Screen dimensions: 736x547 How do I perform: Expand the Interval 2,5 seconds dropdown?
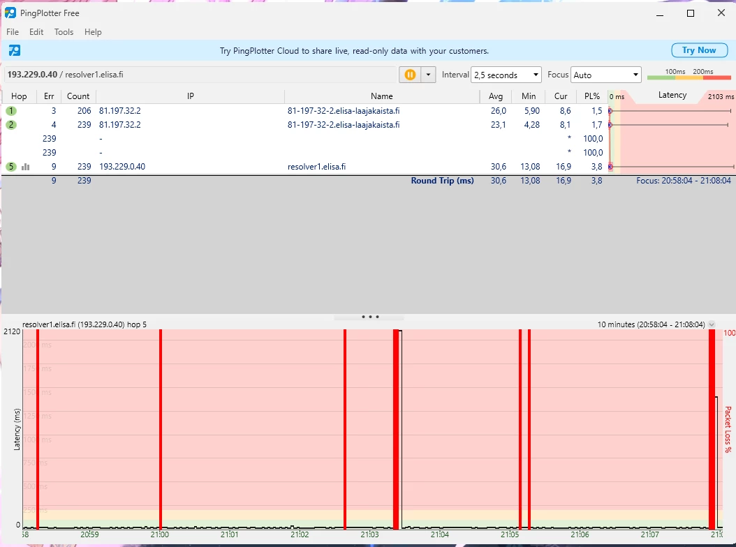506,75
